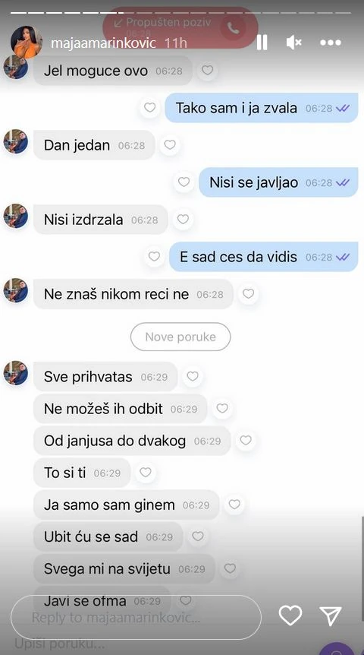The height and width of the screenshot is (655, 364).
Task: Like the story with the heart icon
Action: [290, 615]
